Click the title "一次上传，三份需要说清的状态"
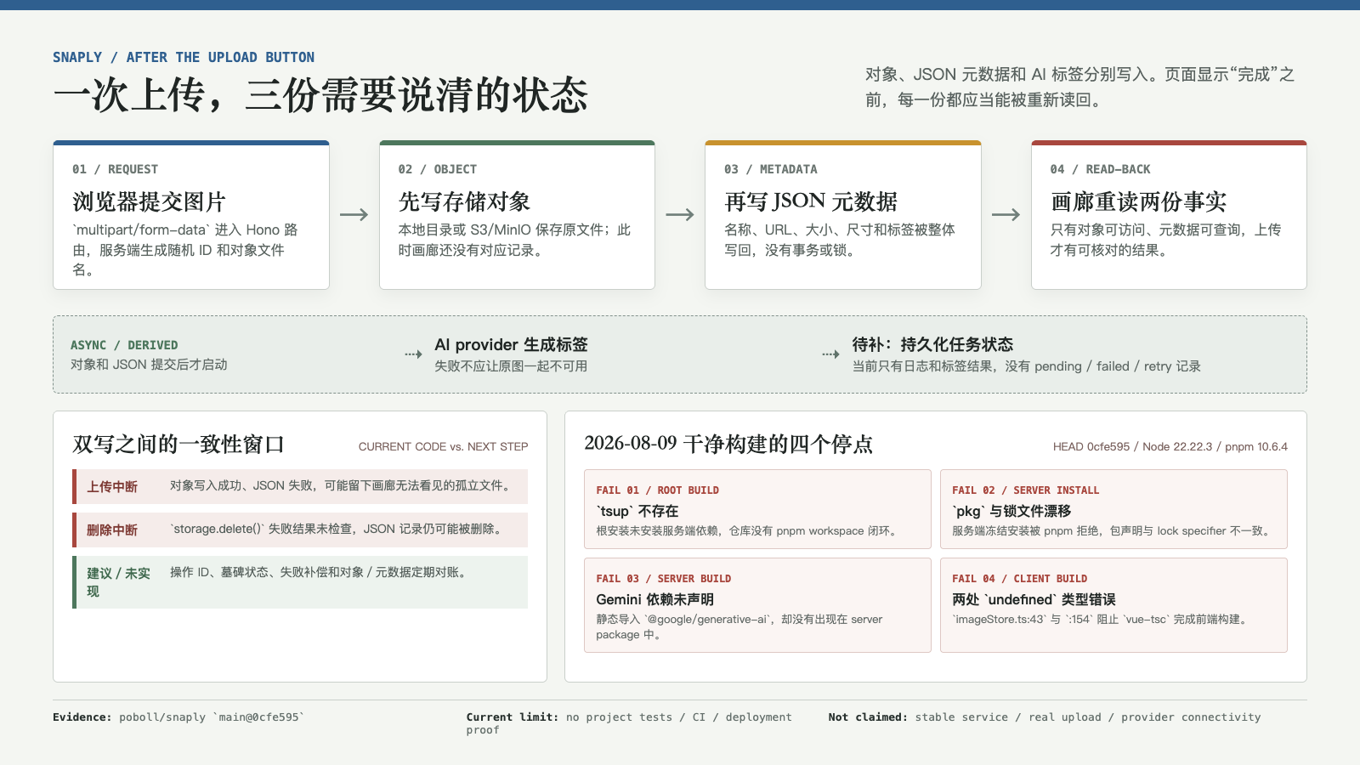 (x=320, y=94)
